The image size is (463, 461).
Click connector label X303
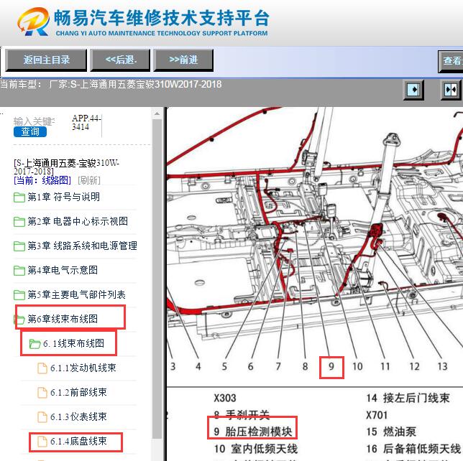pyautogui.click(x=225, y=399)
